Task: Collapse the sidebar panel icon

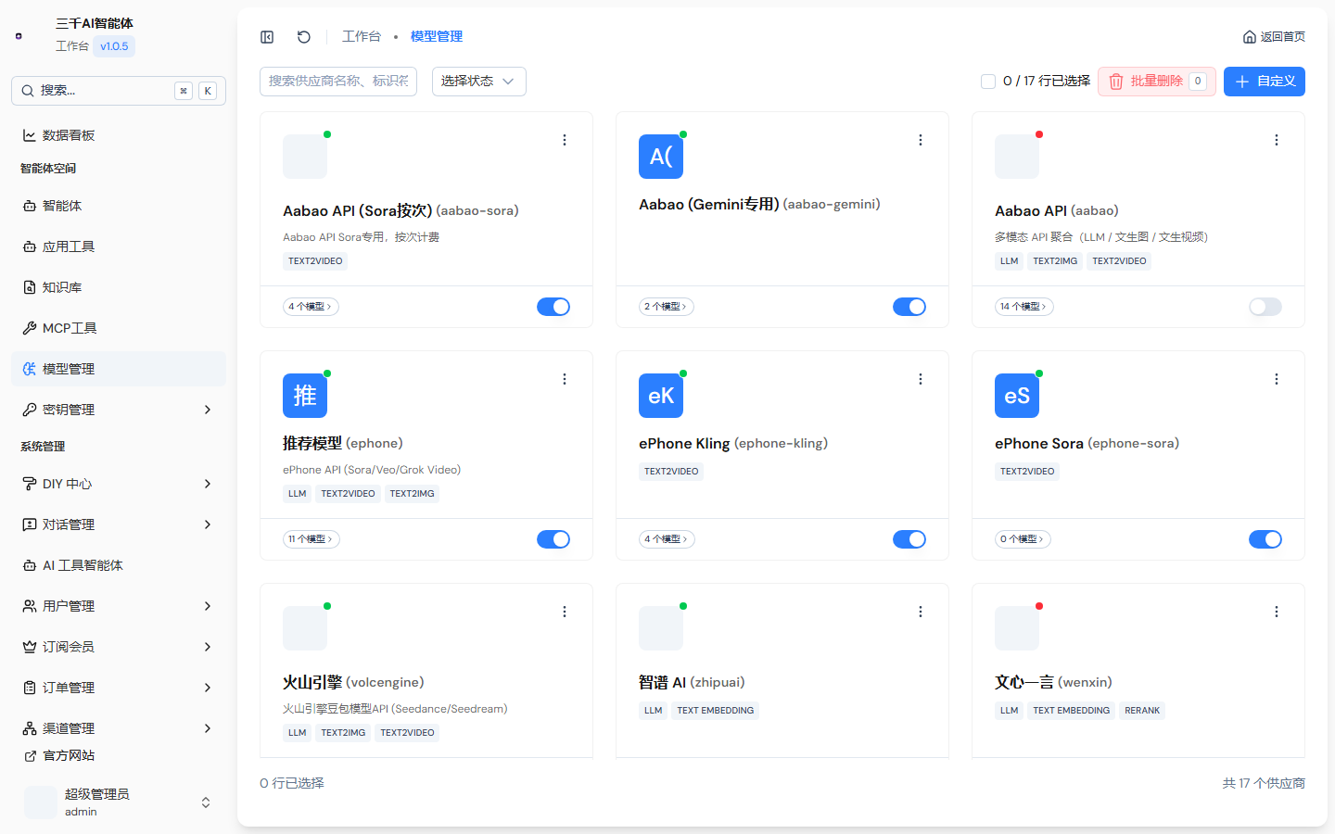Action: [267, 37]
